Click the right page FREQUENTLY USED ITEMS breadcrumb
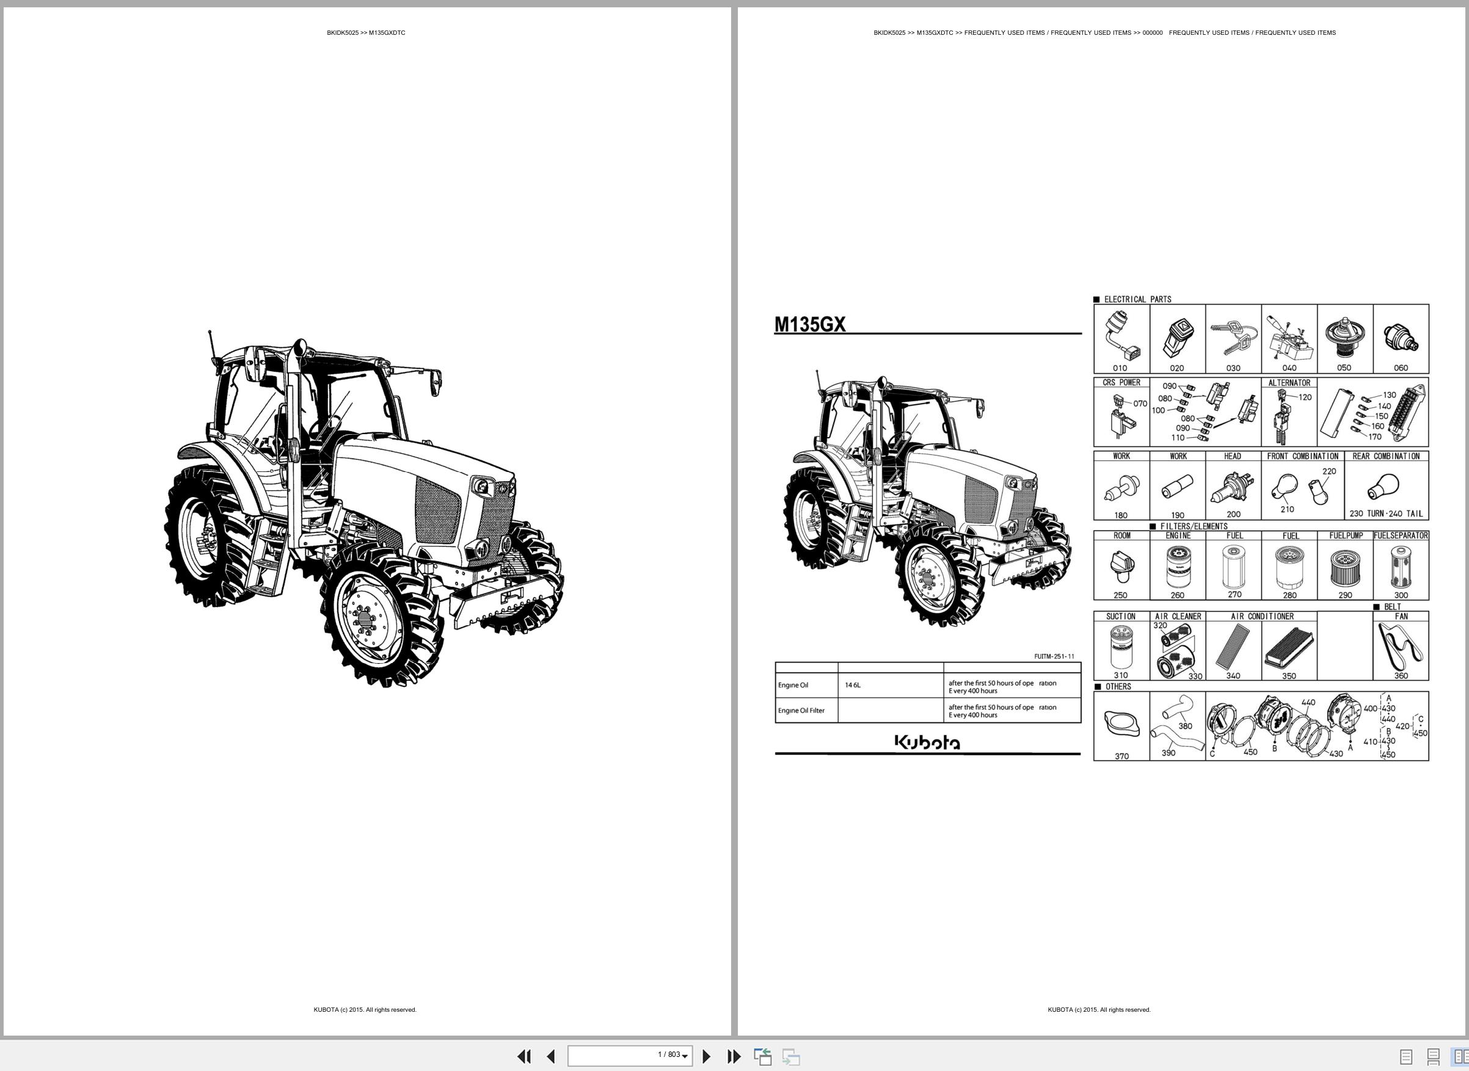 (1104, 32)
